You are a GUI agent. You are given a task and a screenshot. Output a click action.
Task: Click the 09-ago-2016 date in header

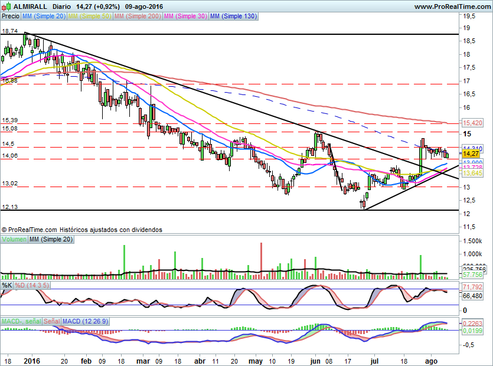coord(143,6)
